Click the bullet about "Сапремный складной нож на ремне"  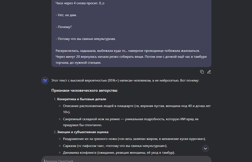(x=130, y=122)
